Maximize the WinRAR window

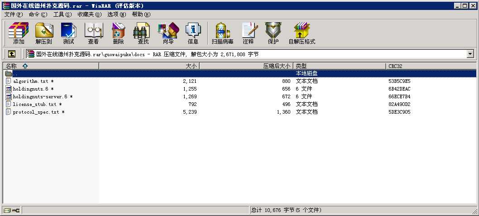click(465, 6)
